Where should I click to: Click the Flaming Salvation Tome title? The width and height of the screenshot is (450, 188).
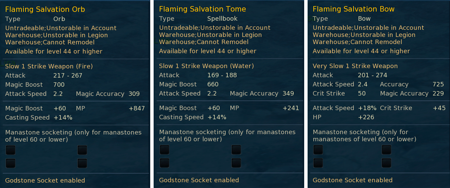(x=203, y=9)
